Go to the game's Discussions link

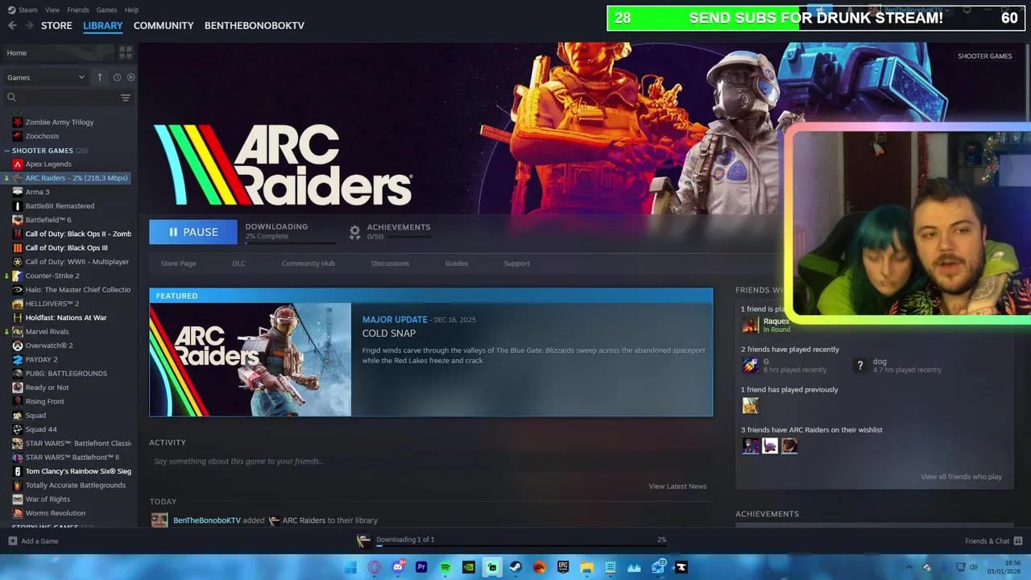[390, 263]
